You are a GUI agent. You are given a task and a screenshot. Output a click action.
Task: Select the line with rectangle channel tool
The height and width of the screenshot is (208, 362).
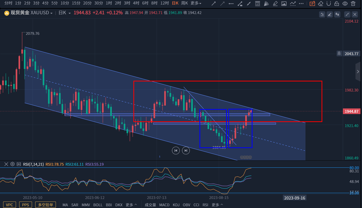point(240,4)
